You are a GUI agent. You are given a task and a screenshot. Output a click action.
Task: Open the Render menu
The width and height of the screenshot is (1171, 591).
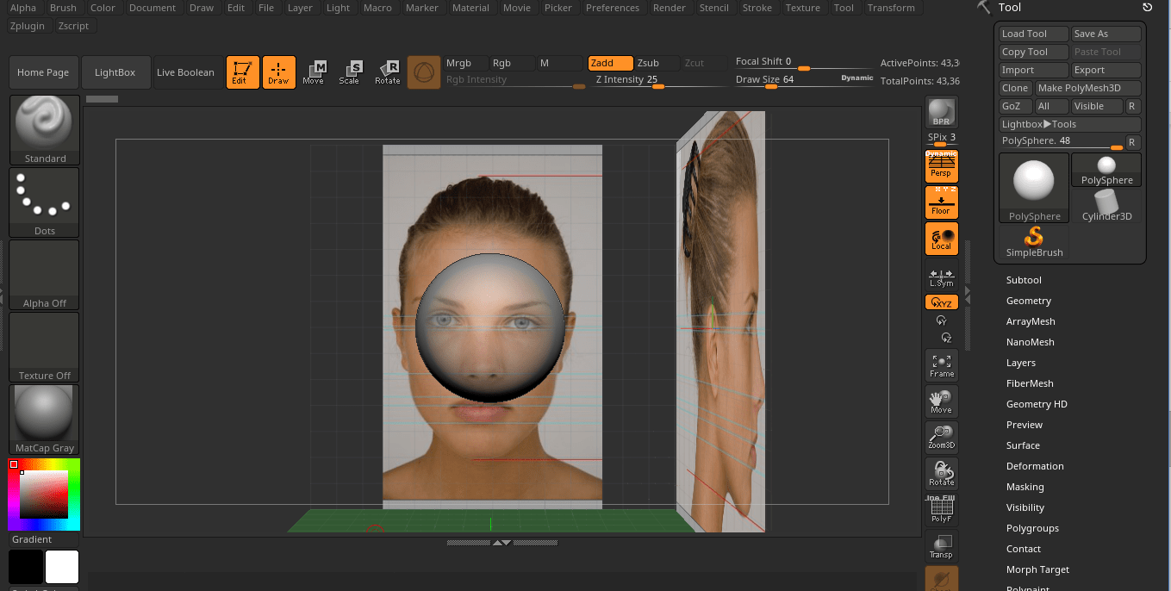pyautogui.click(x=669, y=8)
